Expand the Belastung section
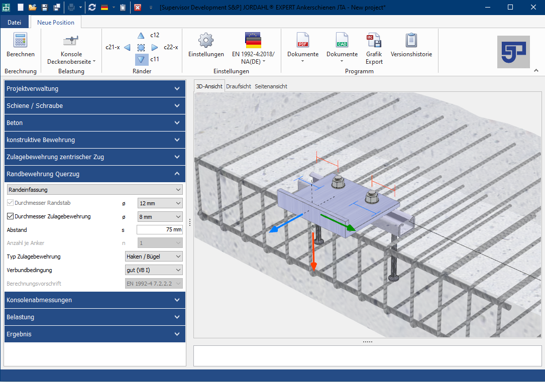The height and width of the screenshot is (382, 545). 95,317
